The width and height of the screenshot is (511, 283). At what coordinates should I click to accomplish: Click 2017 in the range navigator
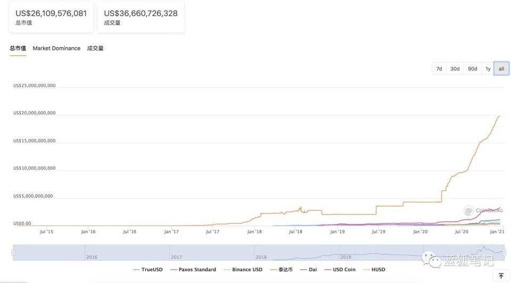pos(176,257)
